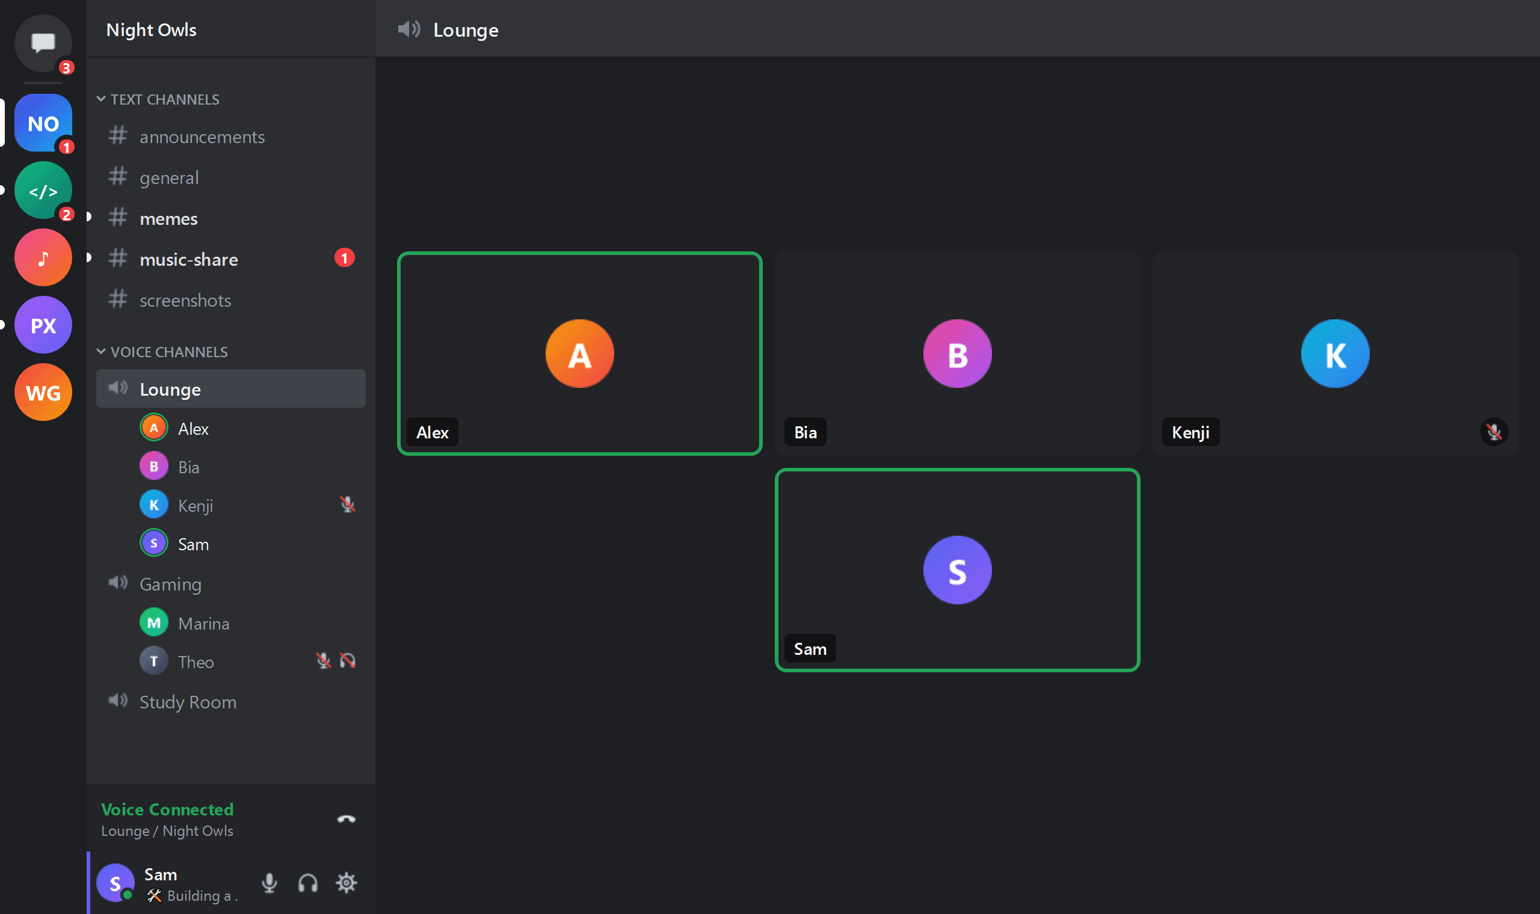Collapse the Text Channels category
Screen dimensions: 1540x914
(158, 99)
